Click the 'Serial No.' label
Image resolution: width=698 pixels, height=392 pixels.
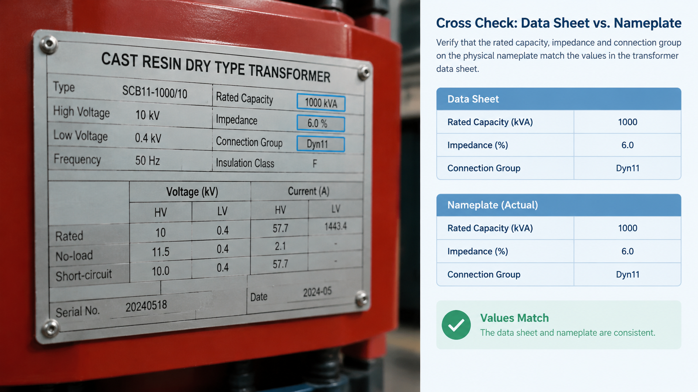click(78, 311)
